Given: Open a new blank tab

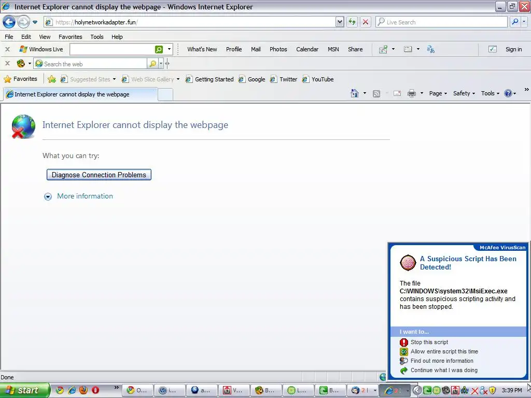Looking at the screenshot, I should (165, 95).
